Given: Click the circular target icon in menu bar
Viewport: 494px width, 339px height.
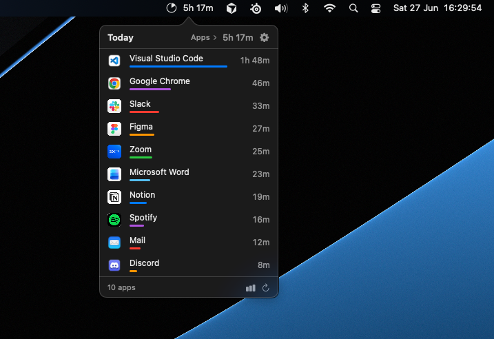Looking at the screenshot, I should tap(256, 8).
